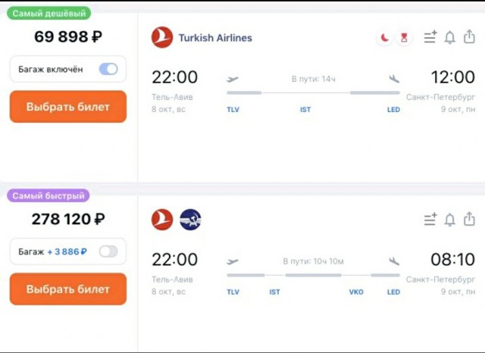Click the VKO stopover code on second ticket

coord(355,292)
